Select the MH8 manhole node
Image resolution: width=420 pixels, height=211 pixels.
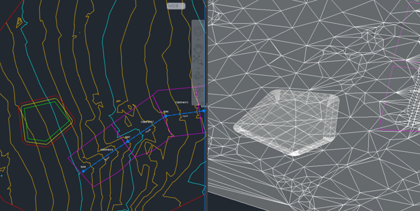point(84,171)
